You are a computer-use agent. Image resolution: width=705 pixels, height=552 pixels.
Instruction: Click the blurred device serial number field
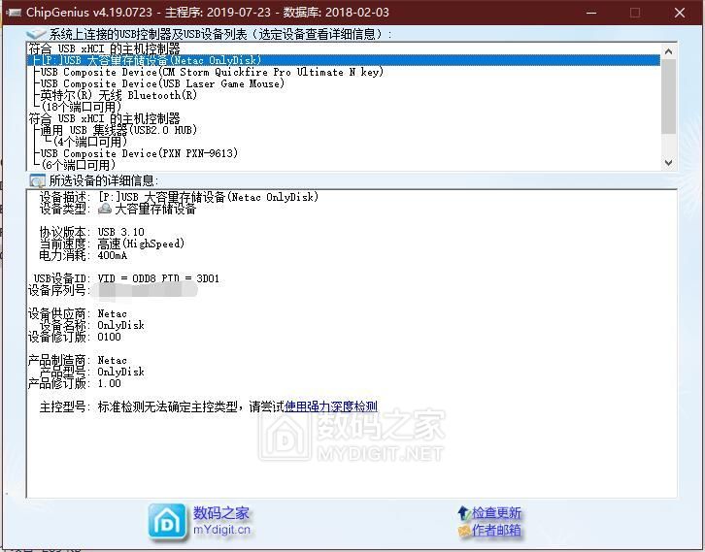(144, 290)
